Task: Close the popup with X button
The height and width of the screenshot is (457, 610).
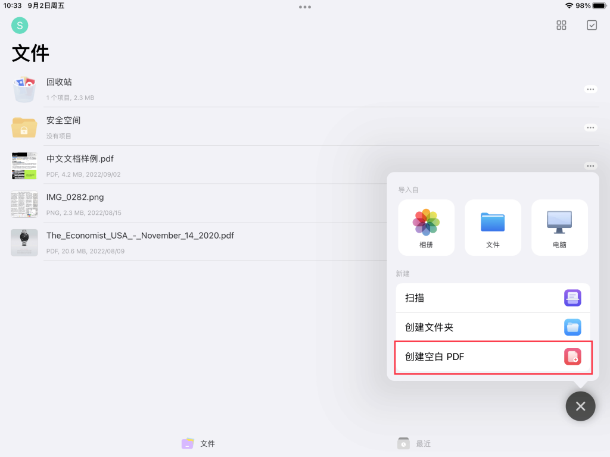Action: coord(580,406)
